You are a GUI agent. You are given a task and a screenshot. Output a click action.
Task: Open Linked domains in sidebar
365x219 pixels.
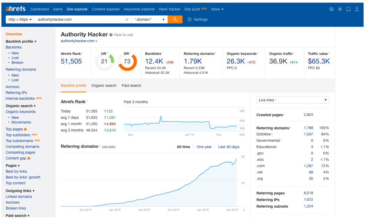pyautogui.click(x=19, y=197)
